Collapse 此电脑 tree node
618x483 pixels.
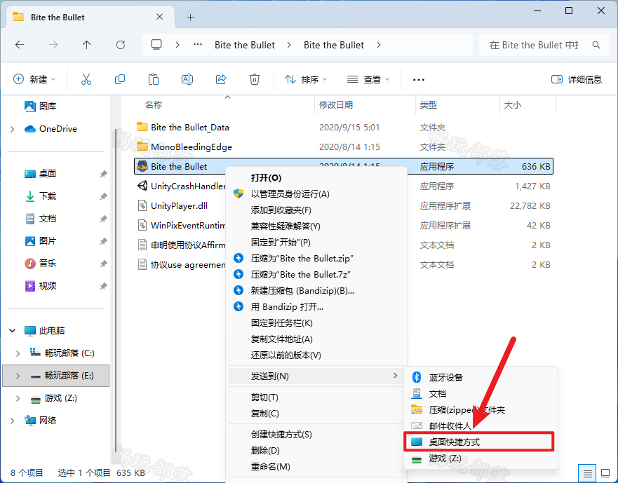click(12, 331)
